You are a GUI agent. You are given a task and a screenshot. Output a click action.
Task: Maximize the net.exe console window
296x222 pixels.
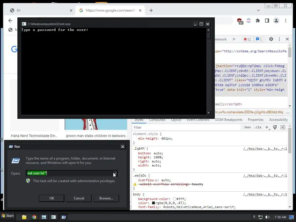click(201, 24)
